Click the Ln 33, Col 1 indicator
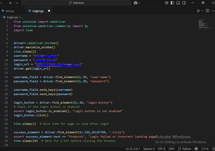The width and height of the screenshot is (215, 151). tap(132, 149)
